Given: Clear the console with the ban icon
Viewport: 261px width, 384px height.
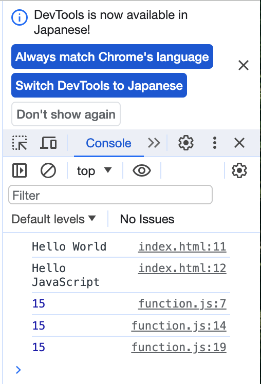Looking at the screenshot, I should click(48, 170).
